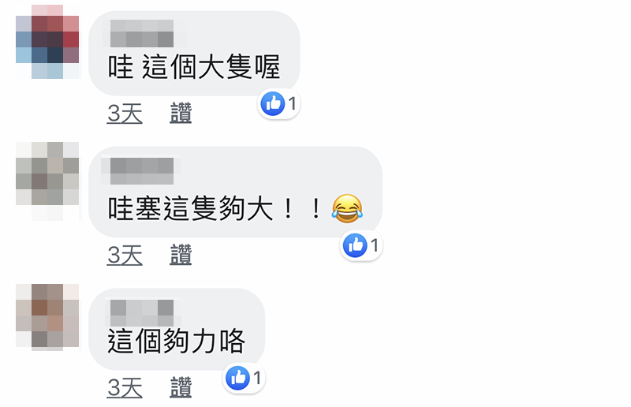
Task: Click like count "1" beside third comment
Action: 257,378
